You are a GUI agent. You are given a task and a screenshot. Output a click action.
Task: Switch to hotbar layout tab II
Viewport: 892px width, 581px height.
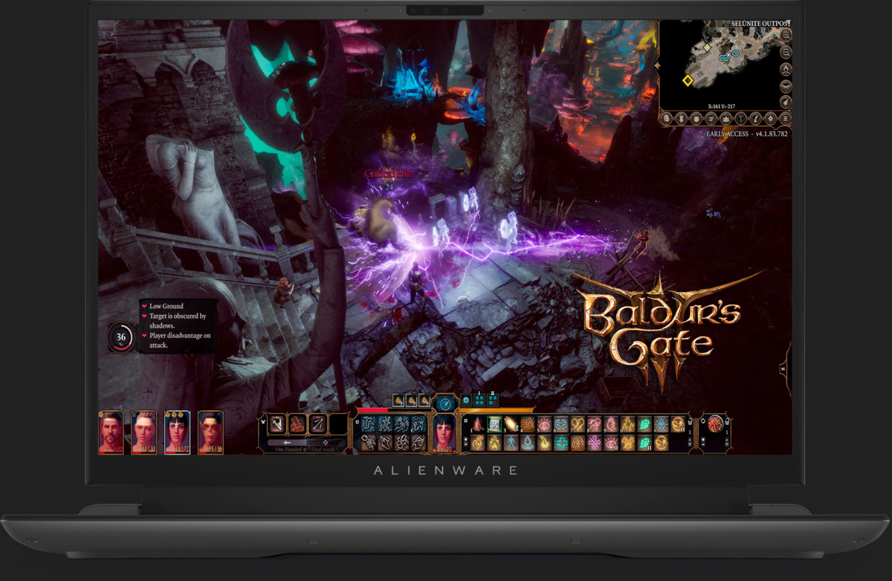[x=493, y=400]
